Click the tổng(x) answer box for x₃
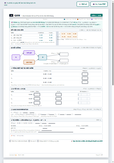The height and width of the screenshot is (163, 114). [85, 82]
